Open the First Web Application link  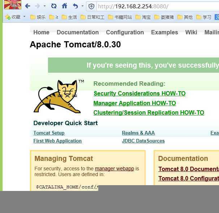pos(57,141)
